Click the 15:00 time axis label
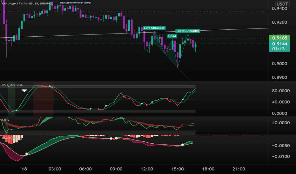296x174 pixels. 178,169
